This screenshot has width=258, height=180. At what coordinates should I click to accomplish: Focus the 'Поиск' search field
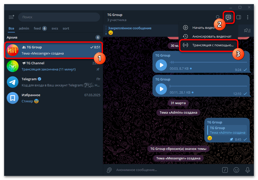[x=59, y=17]
